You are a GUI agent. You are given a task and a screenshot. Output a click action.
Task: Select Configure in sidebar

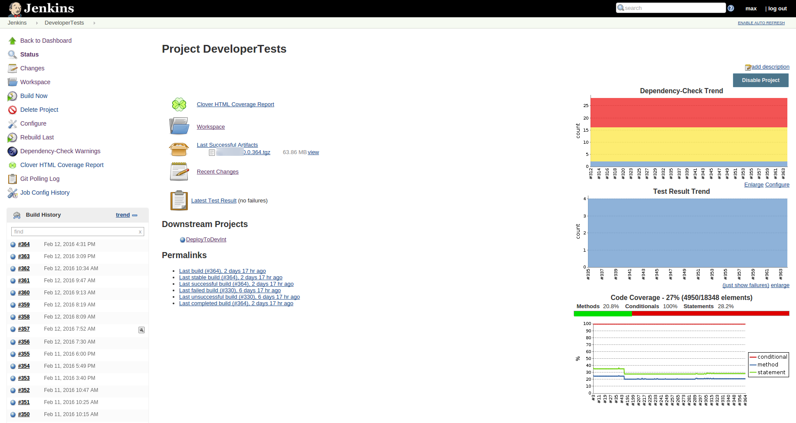pos(33,123)
